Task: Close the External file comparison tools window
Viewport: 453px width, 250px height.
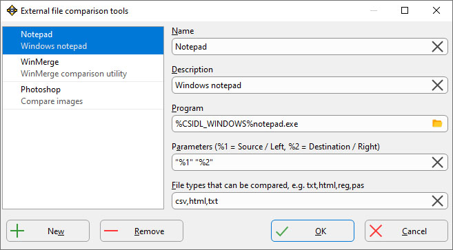Action: point(436,11)
